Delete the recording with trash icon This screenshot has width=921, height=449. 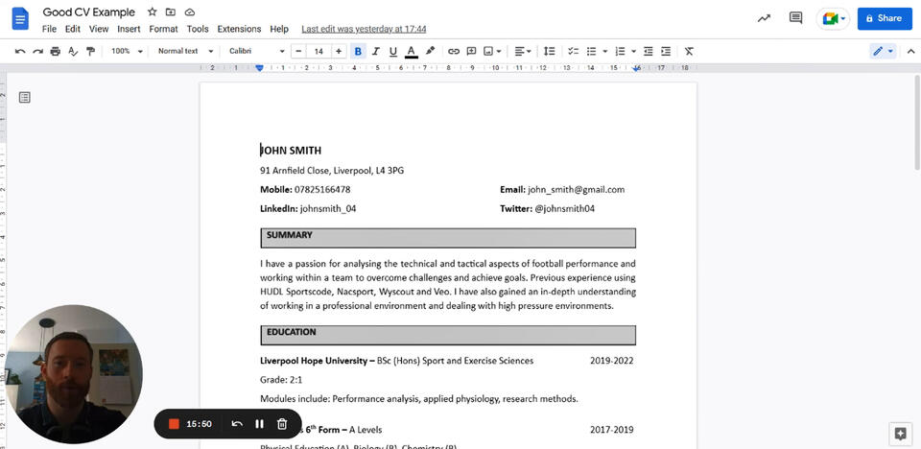[x=282, y=424]
